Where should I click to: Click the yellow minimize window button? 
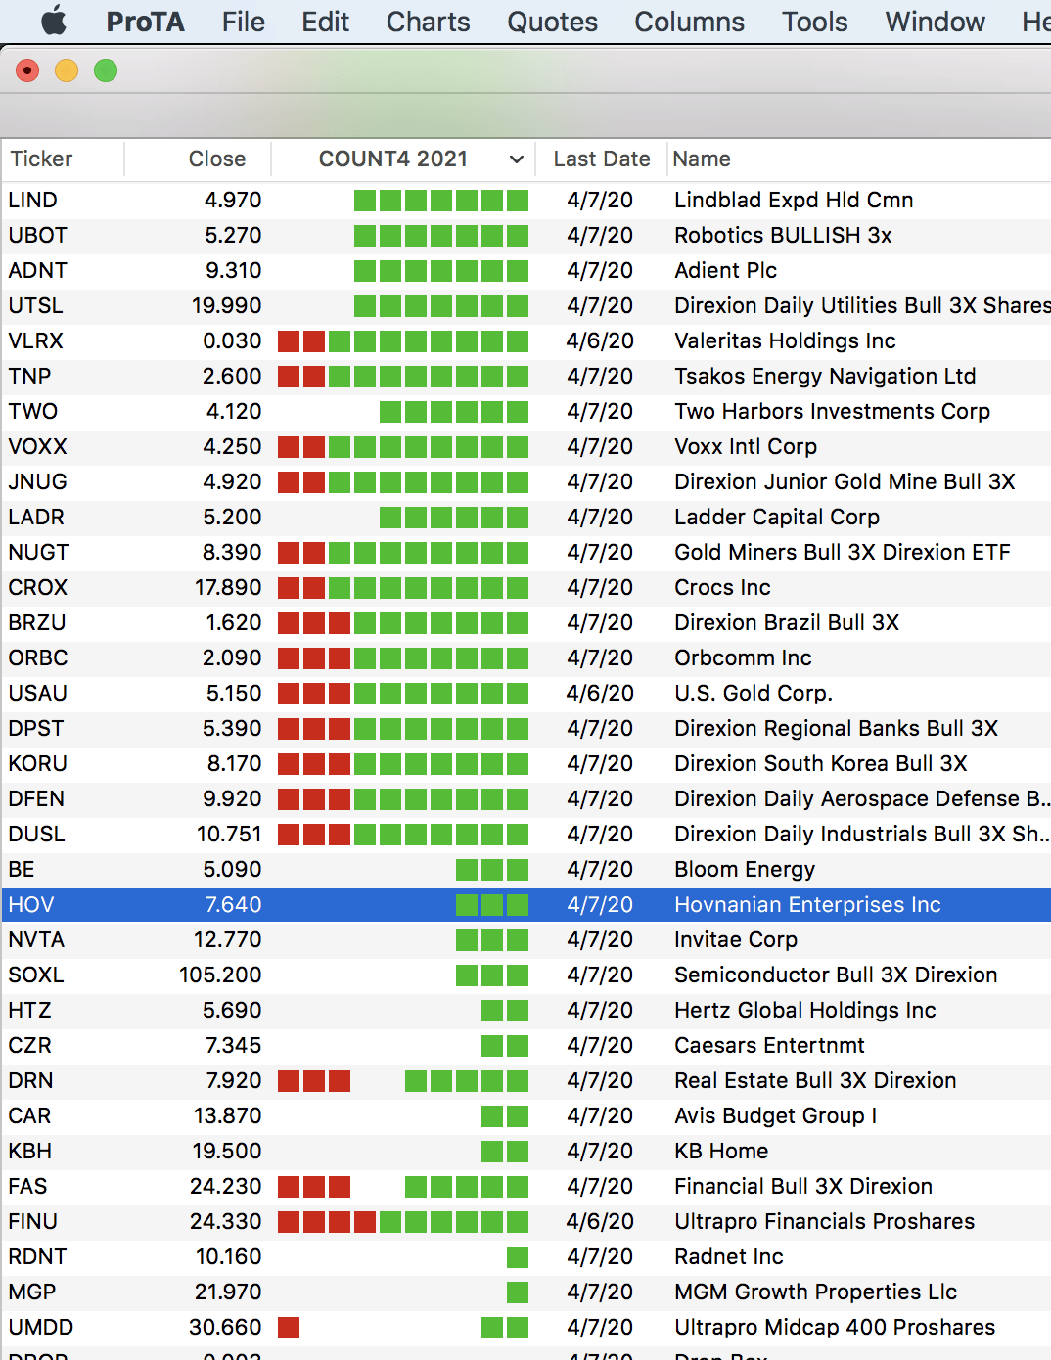(x=67, y=70)
